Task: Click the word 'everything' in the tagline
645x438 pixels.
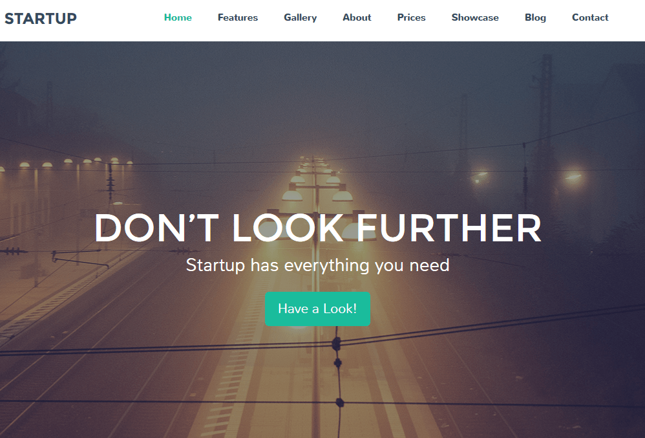Action: (326, 265)
